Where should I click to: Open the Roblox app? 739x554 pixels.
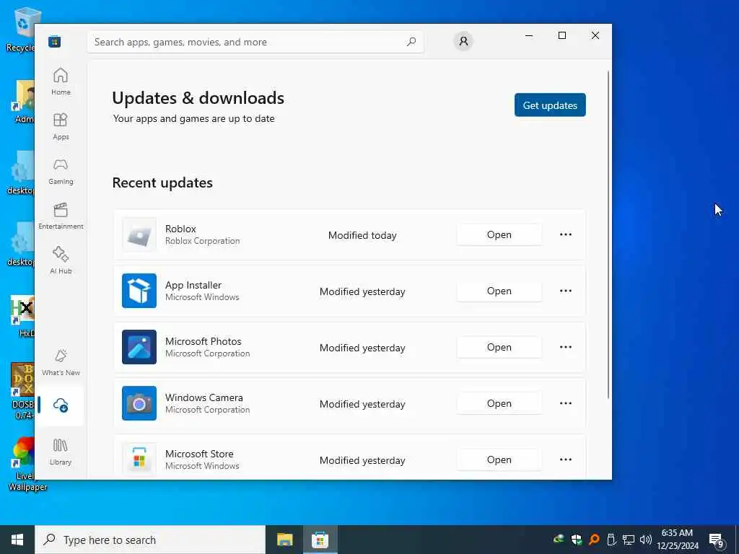pos(499,234)
